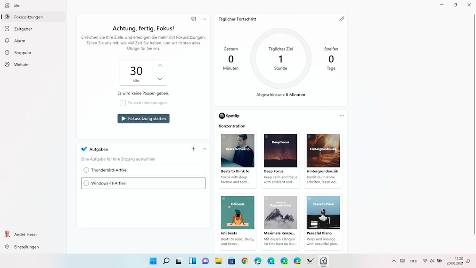Click the André Hesel account entry
The height and width of the screenshot is (268, 476).
(33, 234)
